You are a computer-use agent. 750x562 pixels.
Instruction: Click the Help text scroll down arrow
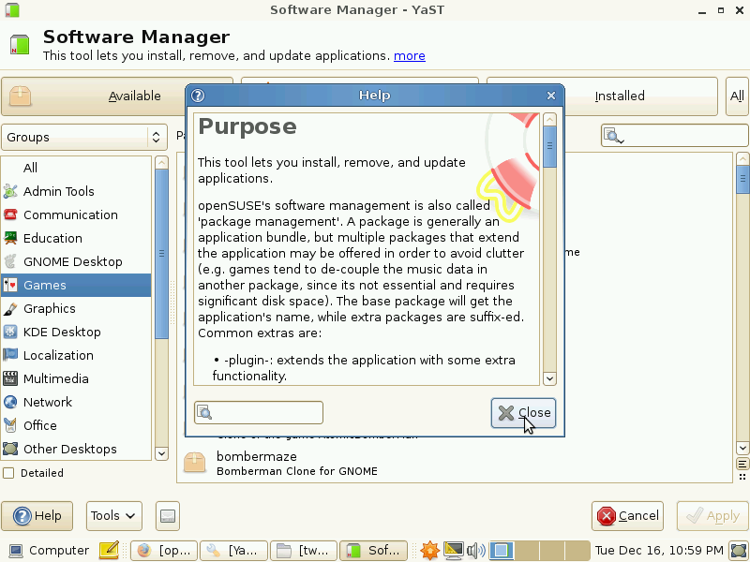tap(549, 379)
